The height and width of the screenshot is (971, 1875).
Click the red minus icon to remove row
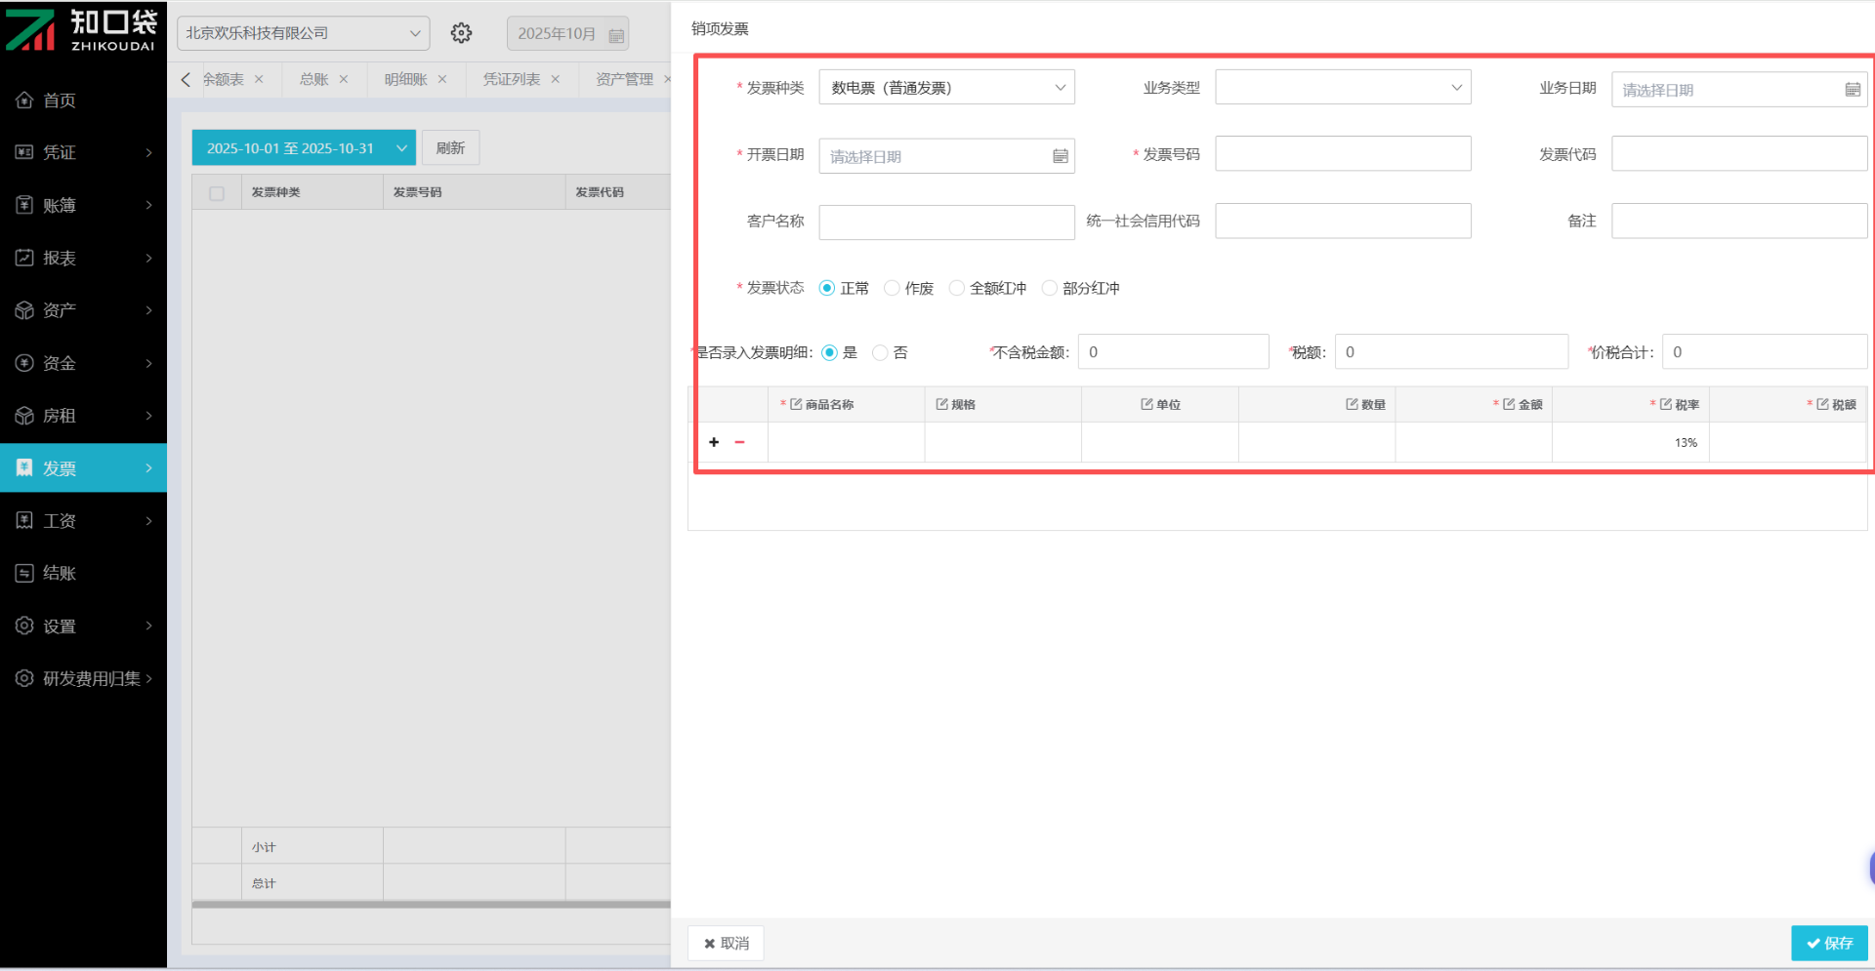tap(739, 442)
